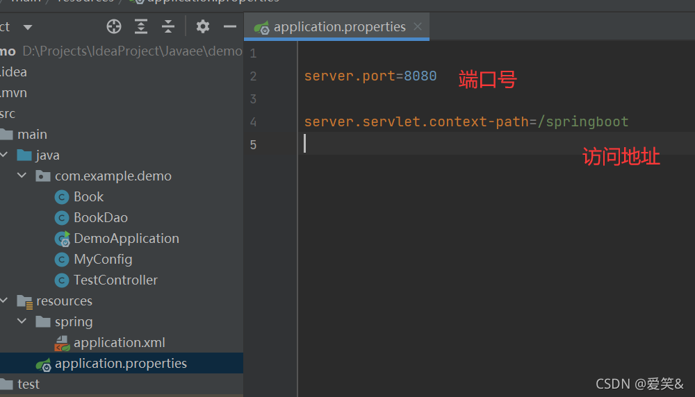Viewport: 695px width, 397px height.
Task: Collapse the java folder
Action: 4,155
